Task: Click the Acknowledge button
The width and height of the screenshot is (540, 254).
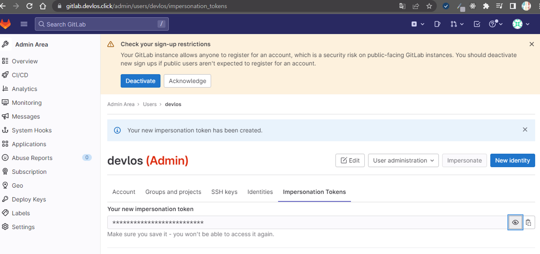Action: pyautogui.click(x=187, y=81)
